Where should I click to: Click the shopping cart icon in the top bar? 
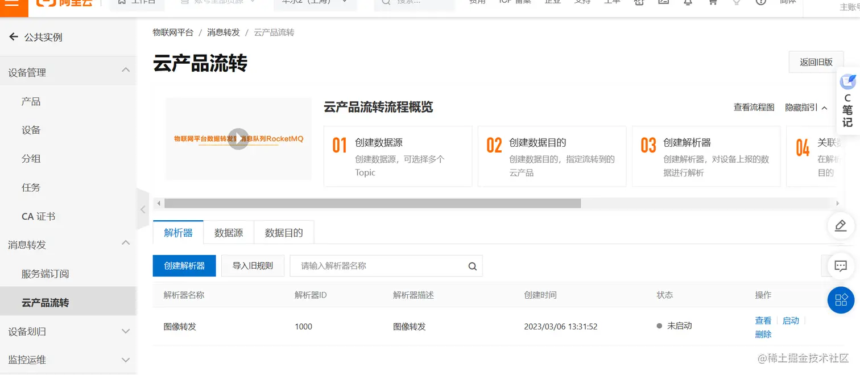(712, 2)
